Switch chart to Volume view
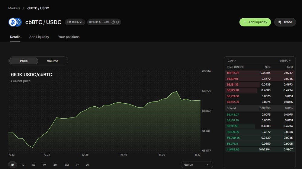Viewport: 302px width, 169px height. click(x=52, y=61)
